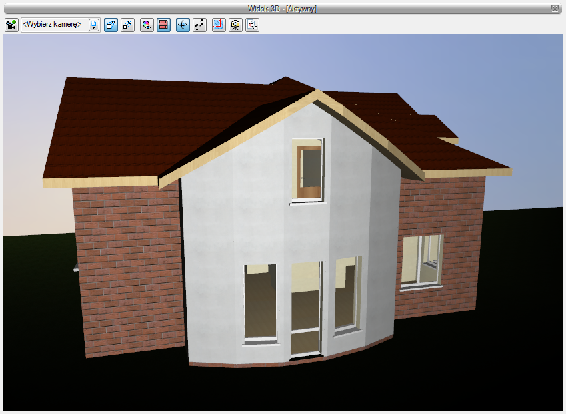Toggle the brick wall textures icon
Image resolution: width=566 pixels, height=414 pixels.
163,25
